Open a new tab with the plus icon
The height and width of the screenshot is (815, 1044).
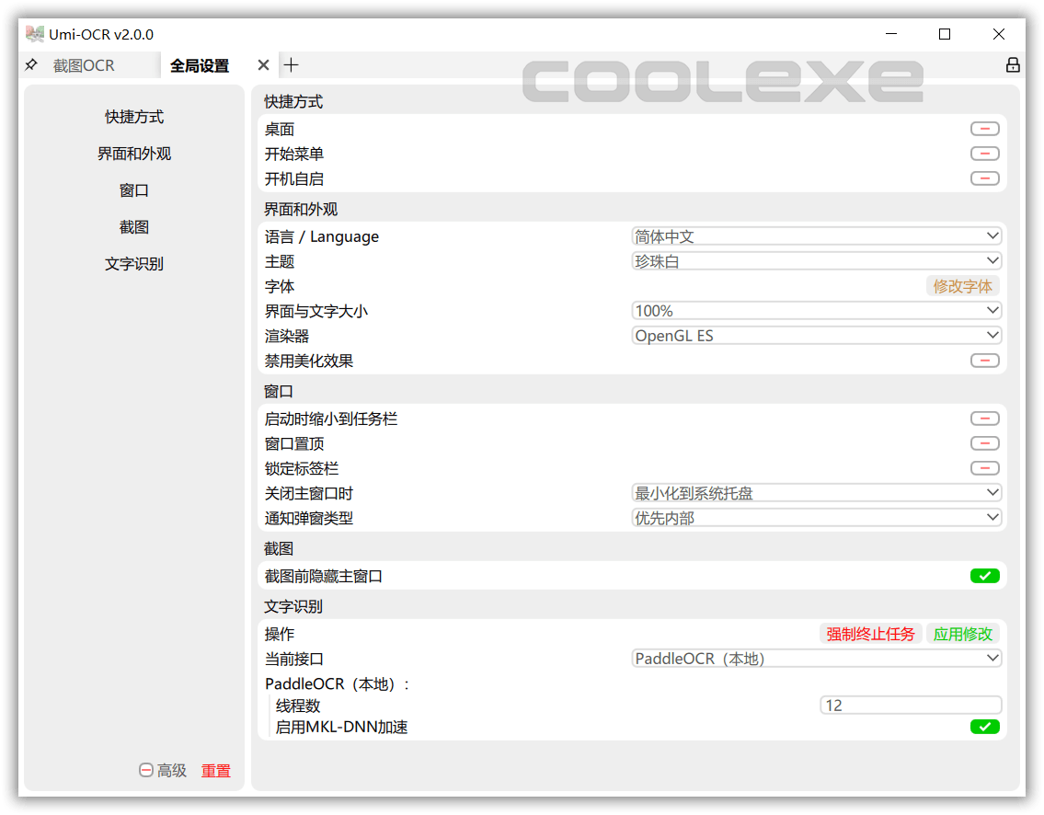(x=292, y=64)
